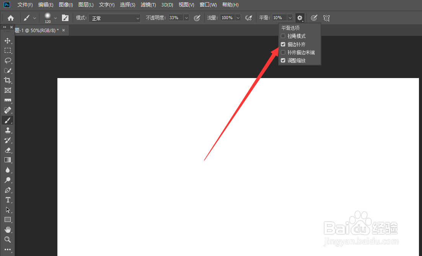This screenshot has width=422, height=256.
Task: Select the Hand tool
Action: [8, 230]
